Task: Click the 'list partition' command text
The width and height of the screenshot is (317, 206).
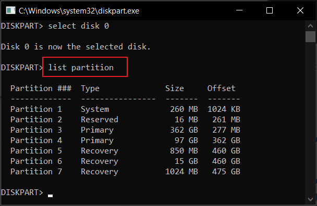Action: point(81,68)
